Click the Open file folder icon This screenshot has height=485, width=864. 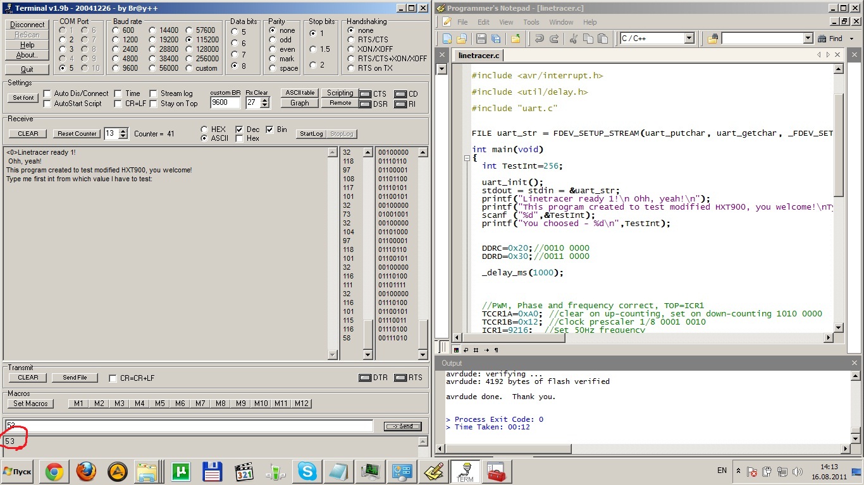point(462,39)
